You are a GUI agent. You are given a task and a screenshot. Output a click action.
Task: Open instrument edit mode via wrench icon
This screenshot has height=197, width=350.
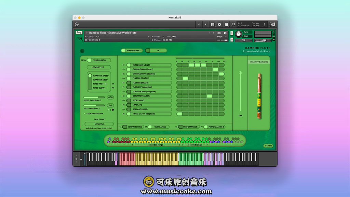(x=79, y=32)
